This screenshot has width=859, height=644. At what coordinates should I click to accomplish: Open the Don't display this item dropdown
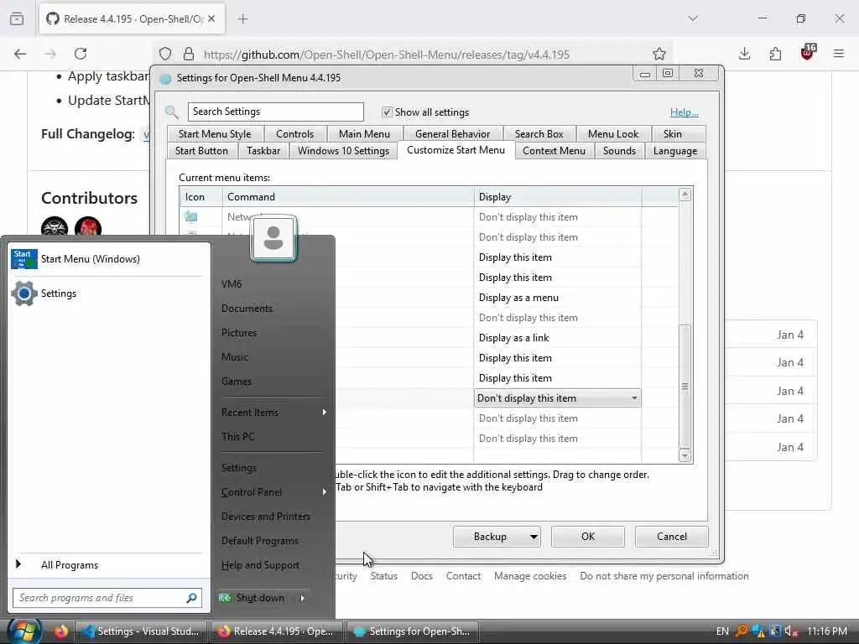557,398
